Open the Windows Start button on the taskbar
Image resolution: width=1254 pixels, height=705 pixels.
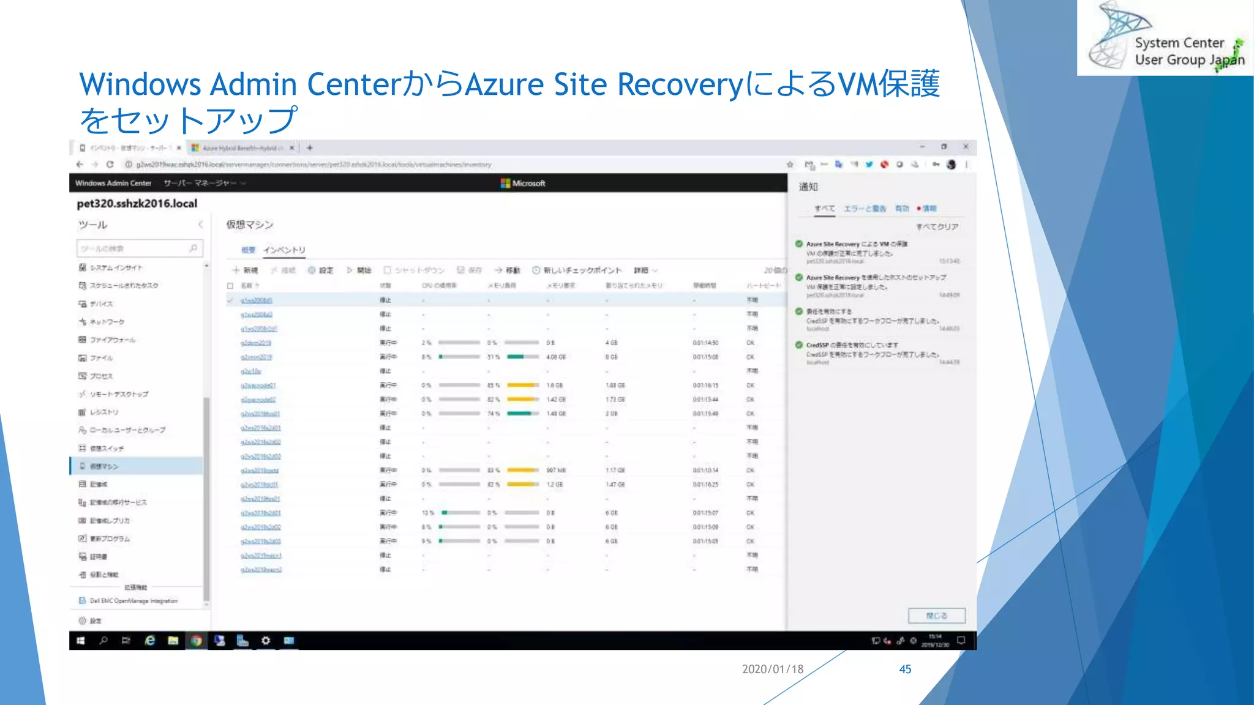coord(81,640)
